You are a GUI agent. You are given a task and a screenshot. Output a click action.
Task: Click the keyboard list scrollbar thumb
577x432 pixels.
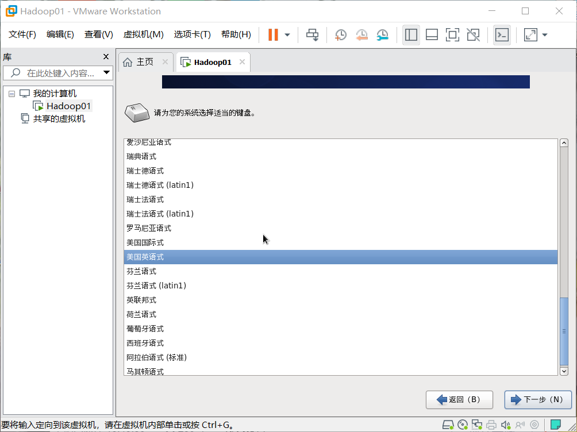[x=564, y=331]
